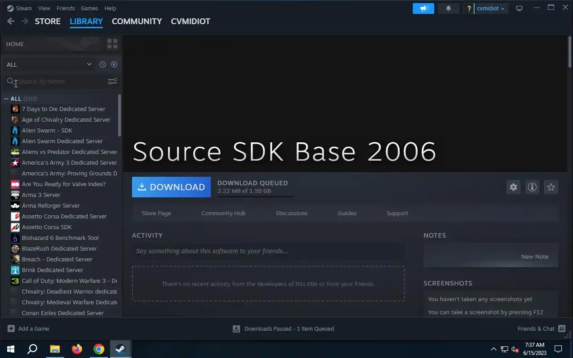Screen dimensions: 573x358
Task: Click the Are You Ready for Valve Index icon
Action: [15, 184]
